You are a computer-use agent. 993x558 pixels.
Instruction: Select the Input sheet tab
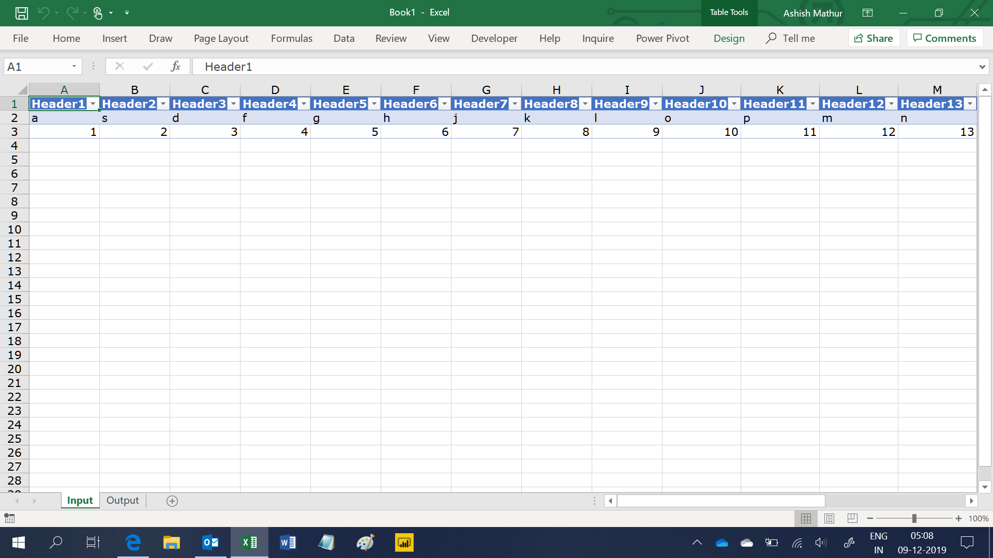click(80, 500)
